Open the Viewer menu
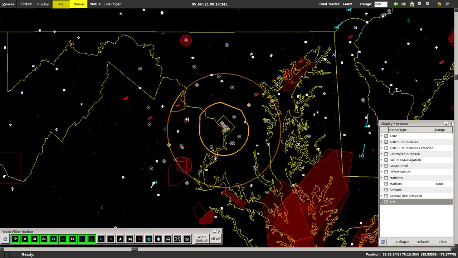 [x=8, y=4]
